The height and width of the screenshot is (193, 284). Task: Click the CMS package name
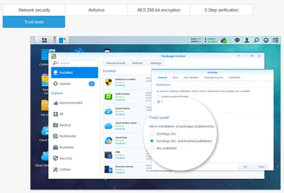pyautogui.click(x=118, y=152)
